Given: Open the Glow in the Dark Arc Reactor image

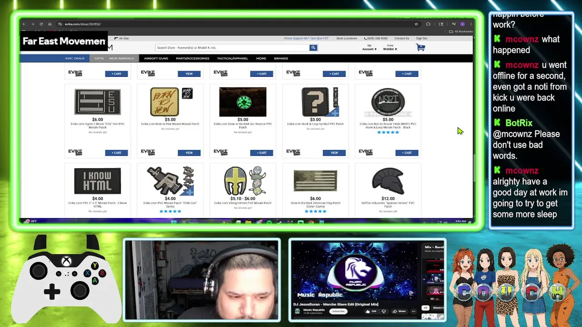Looking at the screenshot, I should point(243,102).
